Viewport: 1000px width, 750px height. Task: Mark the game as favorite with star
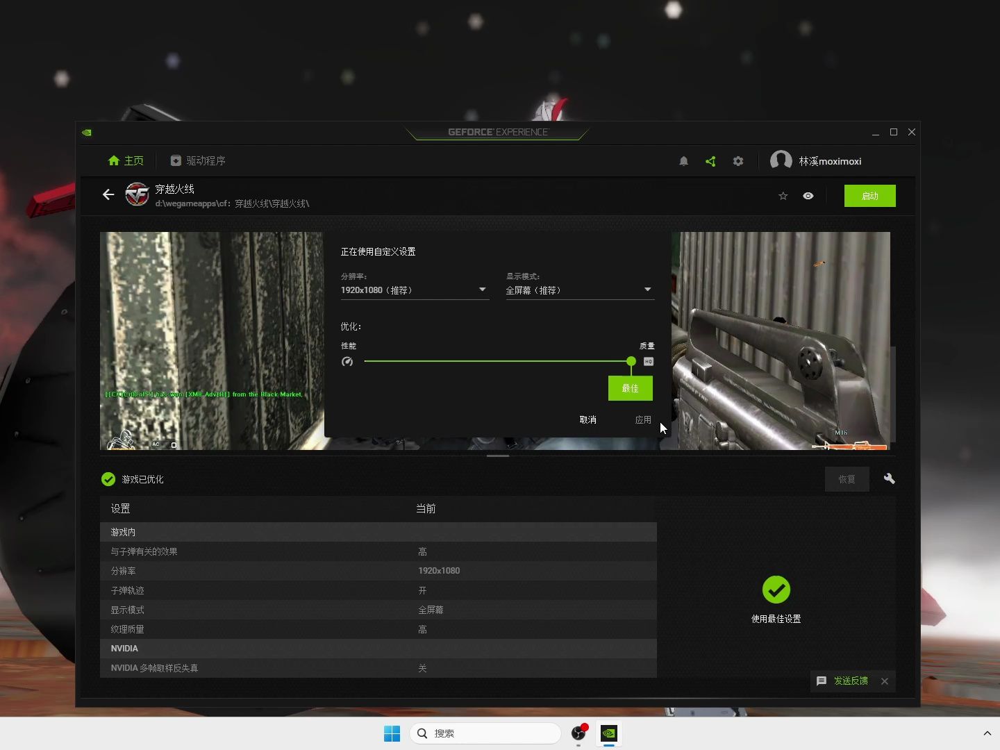(x=783, y=196)
